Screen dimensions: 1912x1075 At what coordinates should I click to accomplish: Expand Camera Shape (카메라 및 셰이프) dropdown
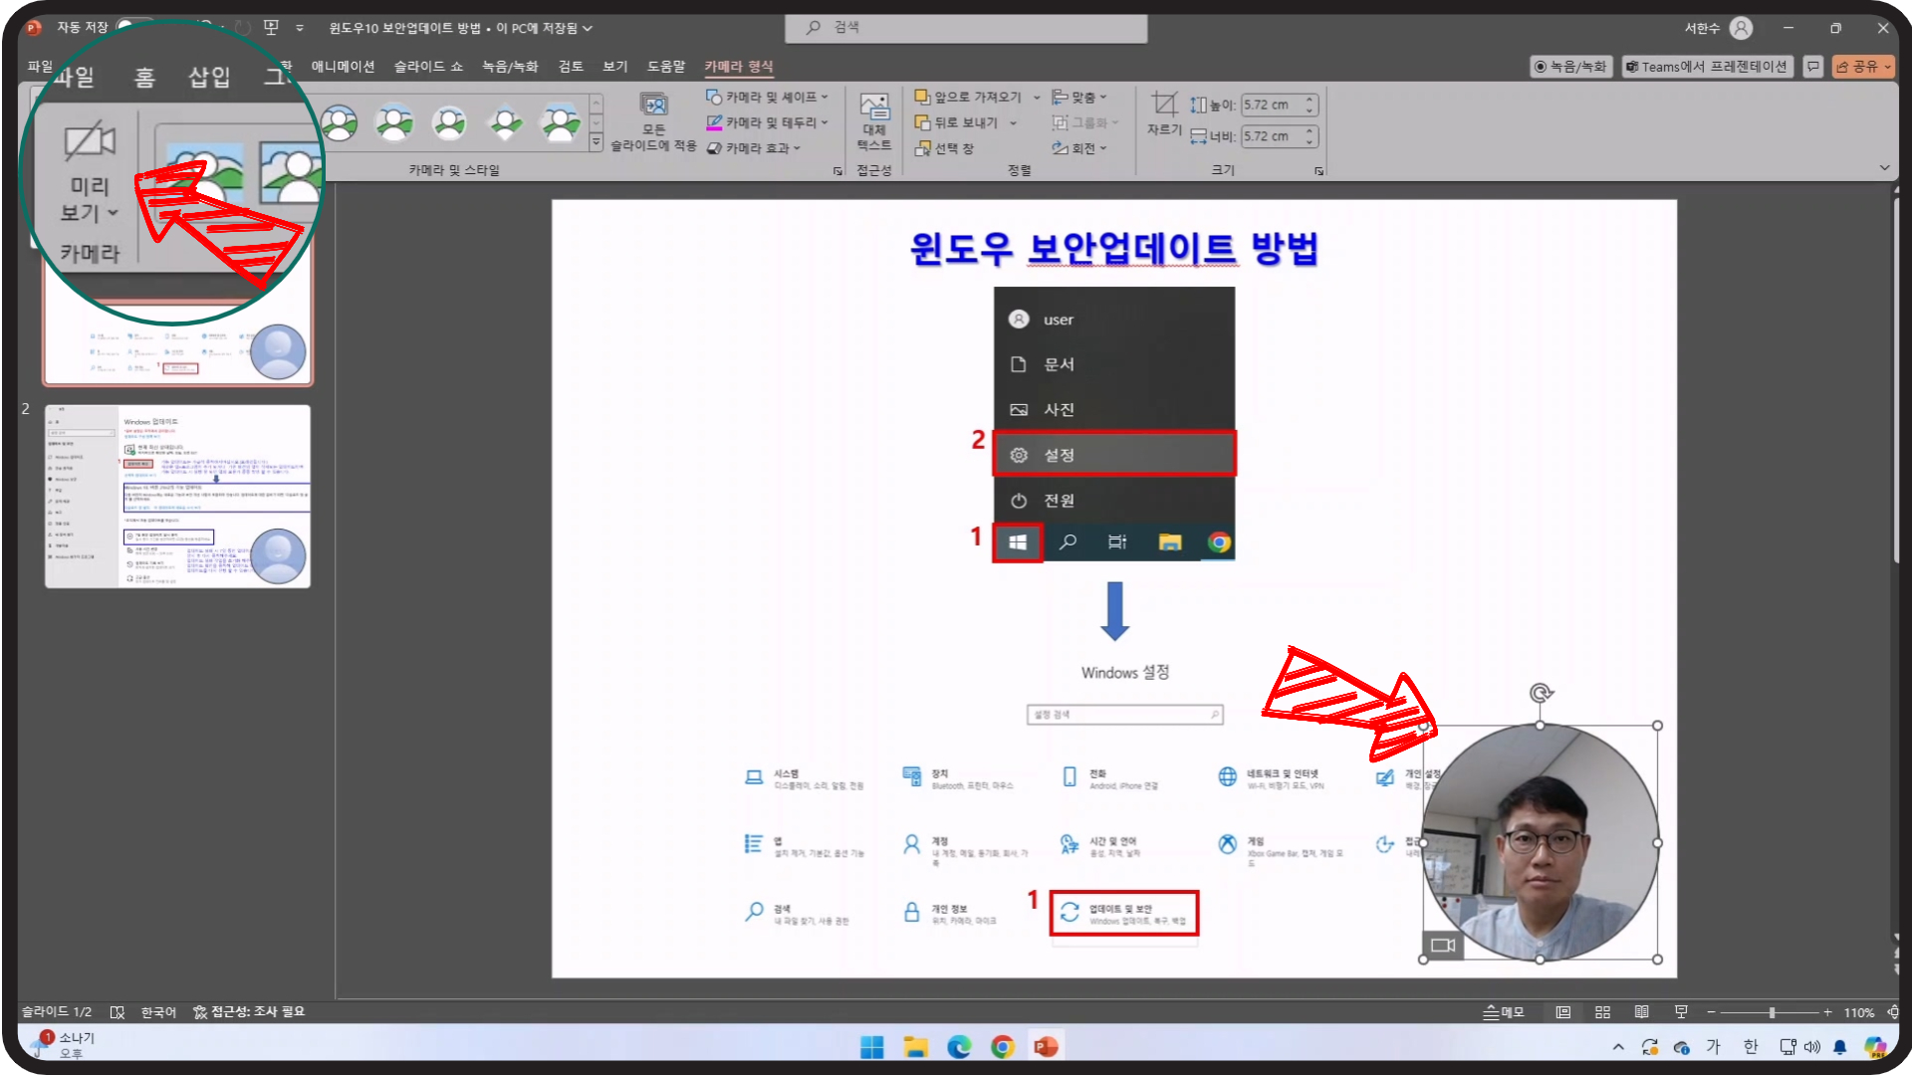click(767, 97)
